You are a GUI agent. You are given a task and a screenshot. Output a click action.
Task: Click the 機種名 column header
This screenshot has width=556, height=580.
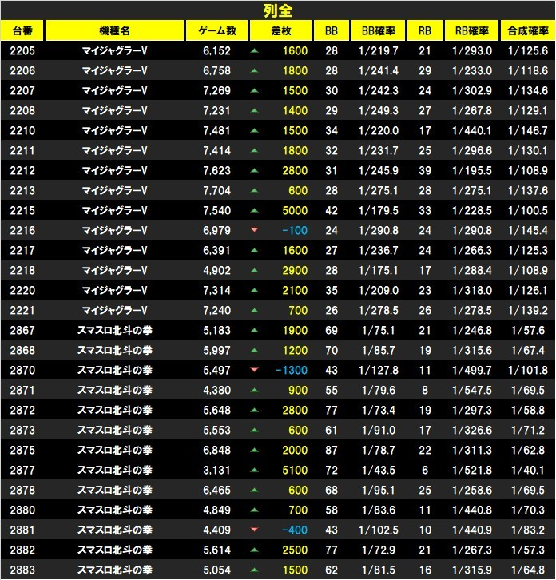tap(115, 30)
